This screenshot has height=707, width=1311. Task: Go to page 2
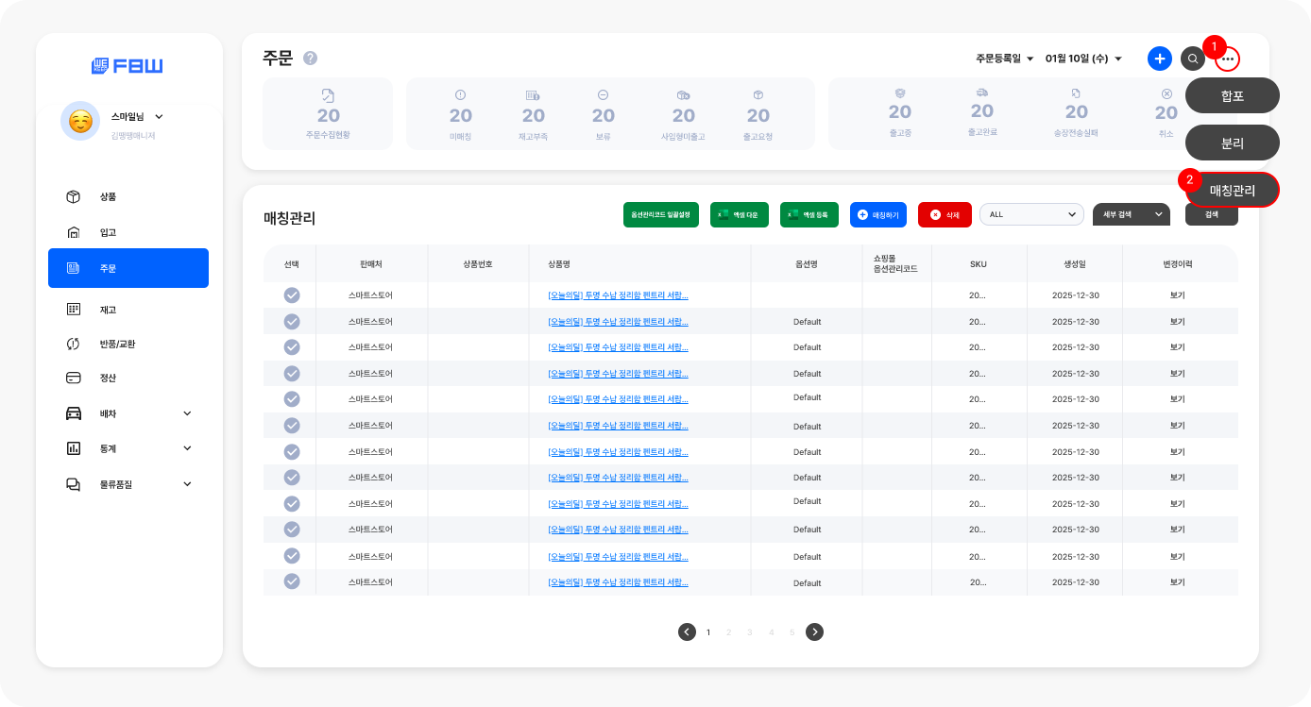[729, 632]
